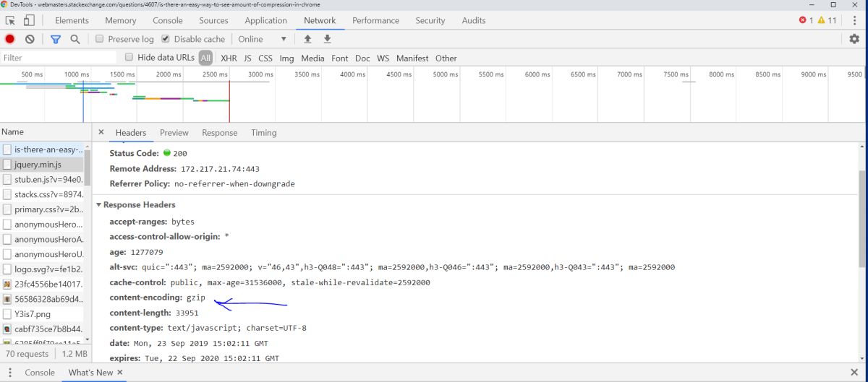Select the stacks.css request row
Screen dimensions: 868x382
[x=43, y=194]
